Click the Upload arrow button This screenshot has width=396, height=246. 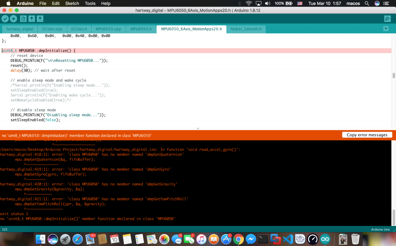click(14, 19)
